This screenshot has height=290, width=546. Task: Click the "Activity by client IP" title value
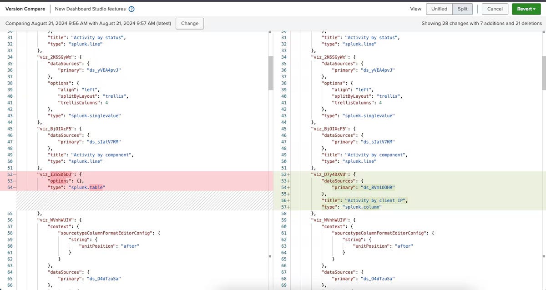click(x=376, y=200)
